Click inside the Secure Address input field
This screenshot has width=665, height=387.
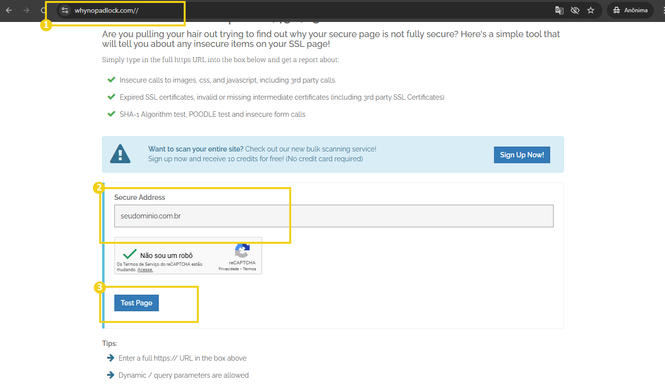click(x=334, y=215)
